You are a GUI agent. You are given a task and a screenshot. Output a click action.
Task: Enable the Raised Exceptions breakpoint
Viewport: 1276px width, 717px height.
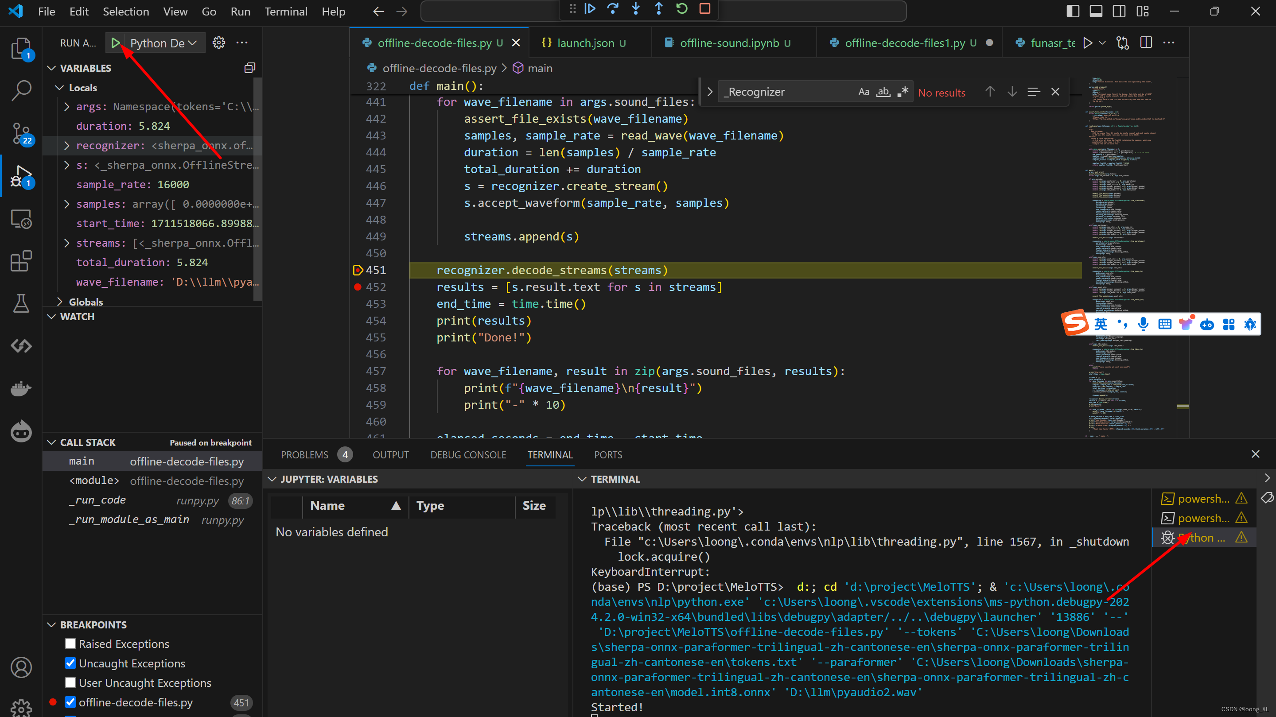(70, 643)
